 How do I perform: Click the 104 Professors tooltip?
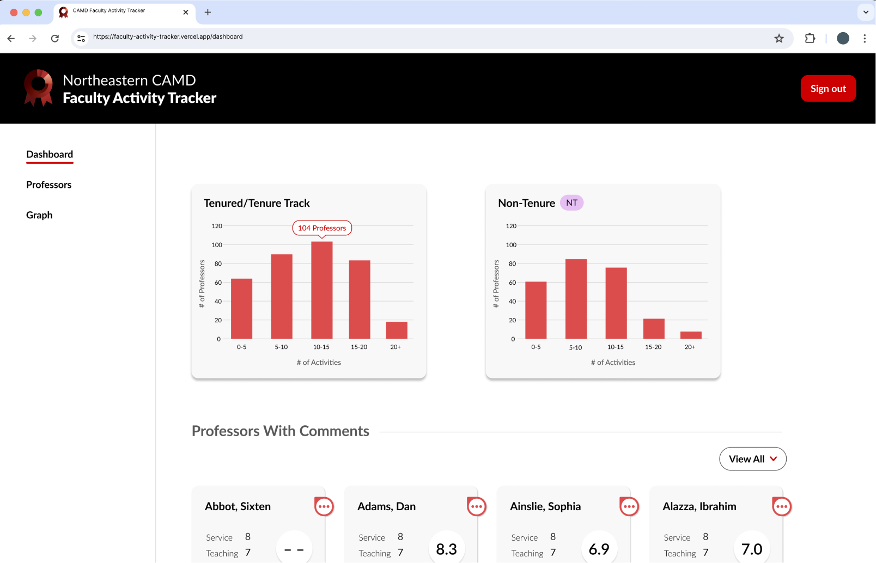[x=322, y=228]
